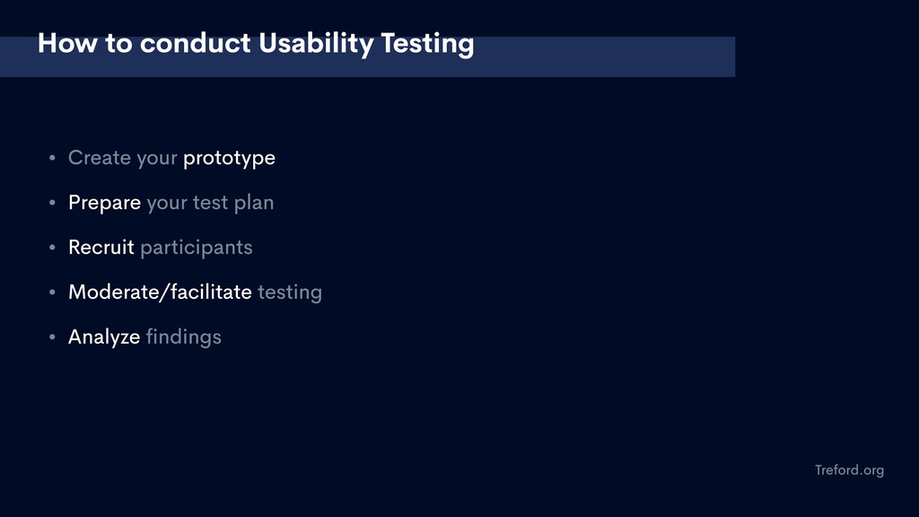Select the word 'Recruit'
919x517 pixels.
(x=101, y=248)
